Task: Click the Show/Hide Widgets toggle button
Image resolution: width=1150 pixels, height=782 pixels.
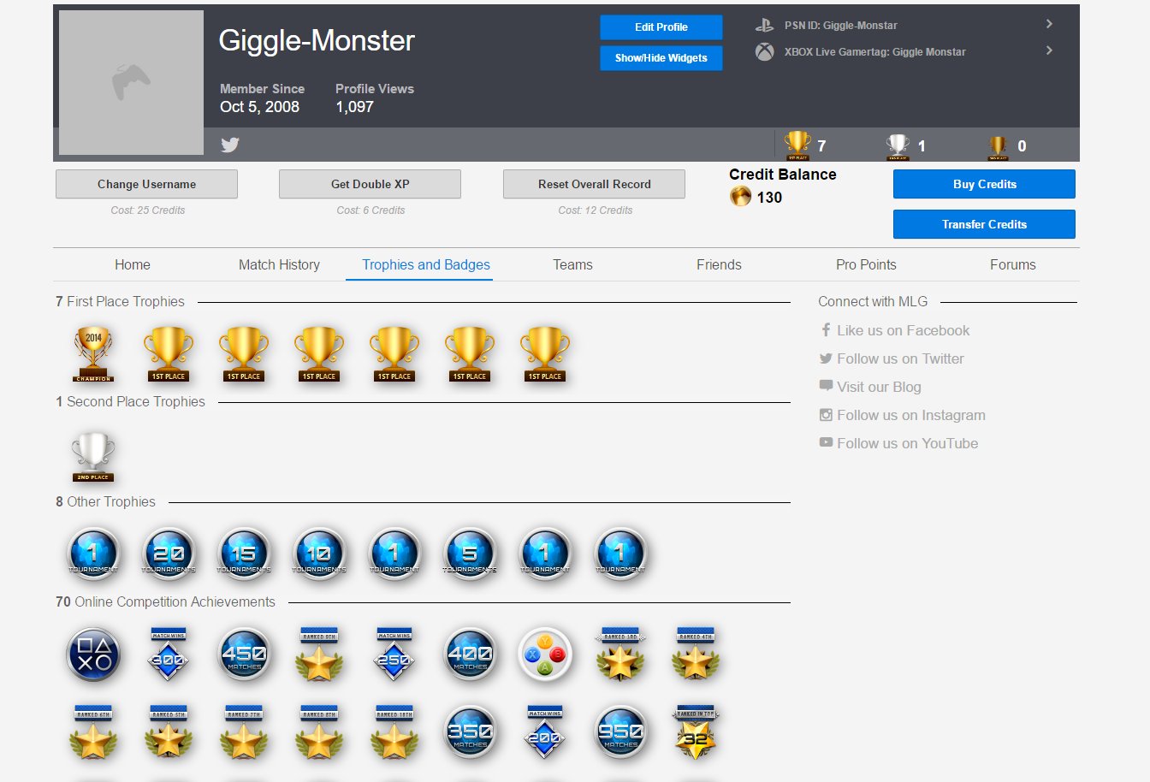Action: click(x=661, y=58)
